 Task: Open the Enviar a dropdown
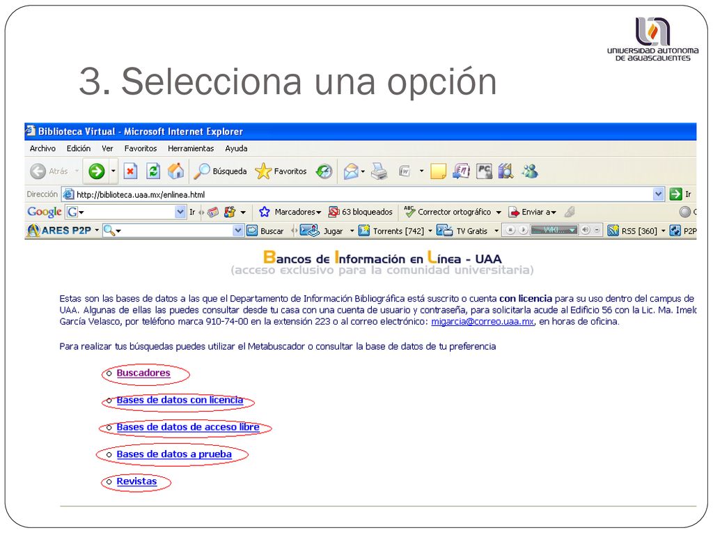click(x=533, y=212)
